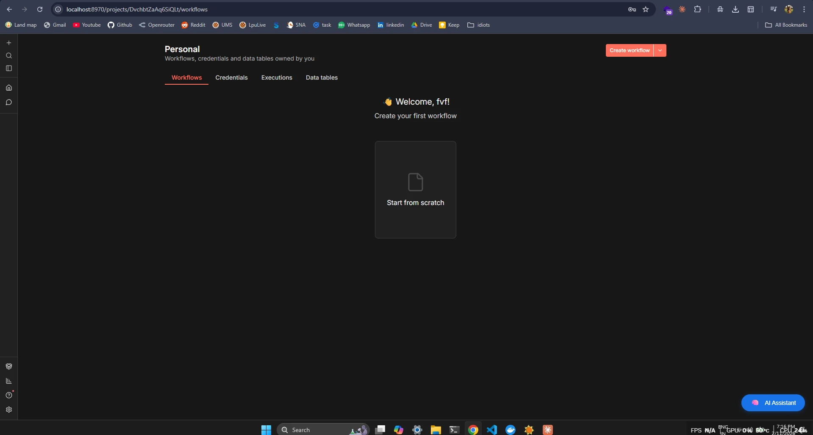This screenshot has width=813, height=435.
Task: Create a workflow via the sidebar plus icon
Action: click(x=8, y=42)
